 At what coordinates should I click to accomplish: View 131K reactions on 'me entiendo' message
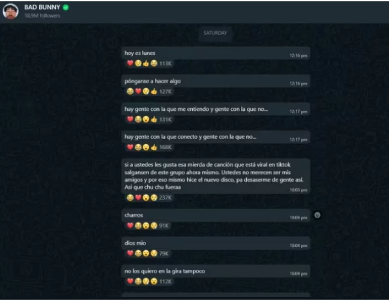coord(149,120)
